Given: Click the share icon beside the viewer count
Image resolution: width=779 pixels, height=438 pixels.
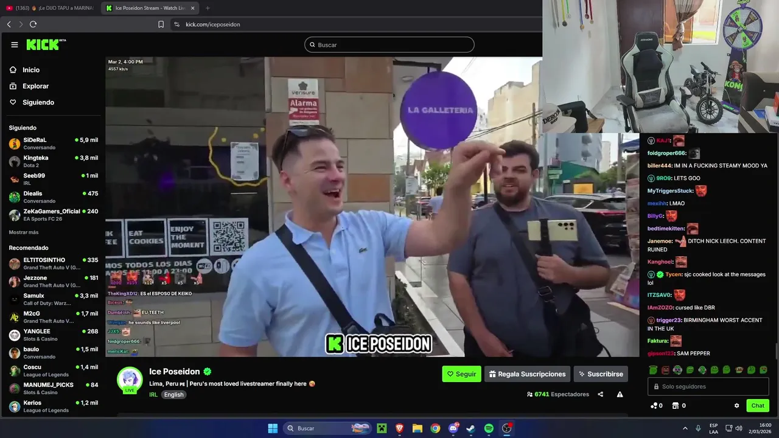Looking at the screenshot, I should [x=601, y=394].
